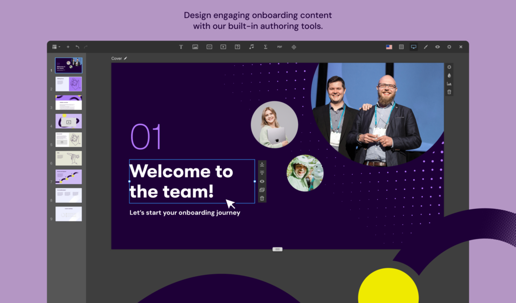Change language via the US flag

click(389, 47)
